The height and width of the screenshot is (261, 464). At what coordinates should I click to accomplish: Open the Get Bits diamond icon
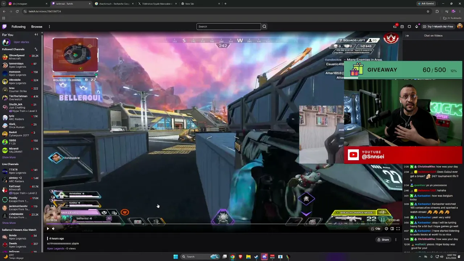(x=417, y=26)
